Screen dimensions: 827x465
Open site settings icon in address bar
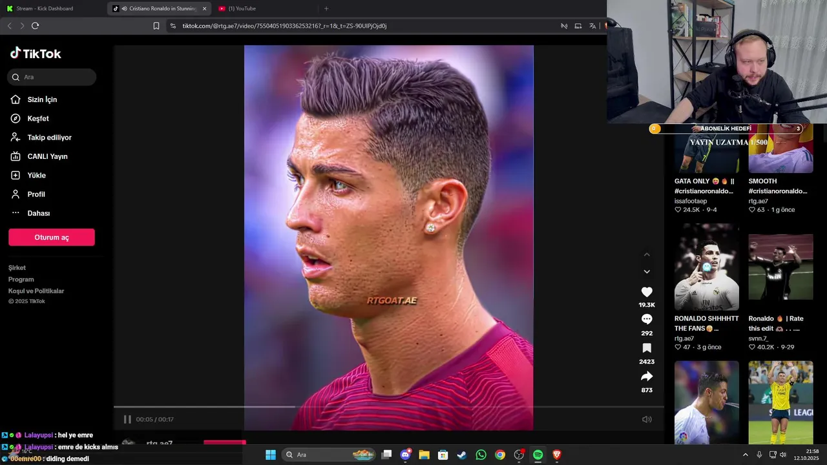[173, 26]
